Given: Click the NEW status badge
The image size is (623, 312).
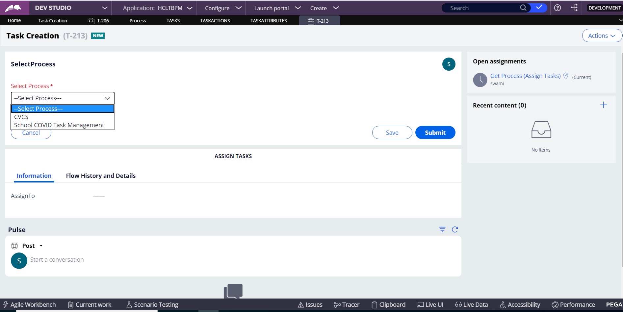Looking at the screenshot, I should tap(98, 36).
